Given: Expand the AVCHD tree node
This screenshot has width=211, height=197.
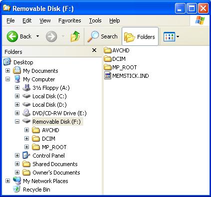Looking at the screenshot, I should [x=26, y=130].
